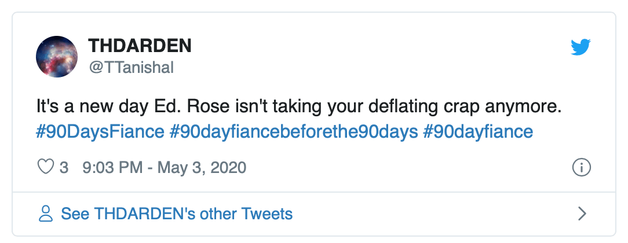This screenshot has height=243, width=628.
Task: Open the tweet info circle icon
Action: [580, 168]
